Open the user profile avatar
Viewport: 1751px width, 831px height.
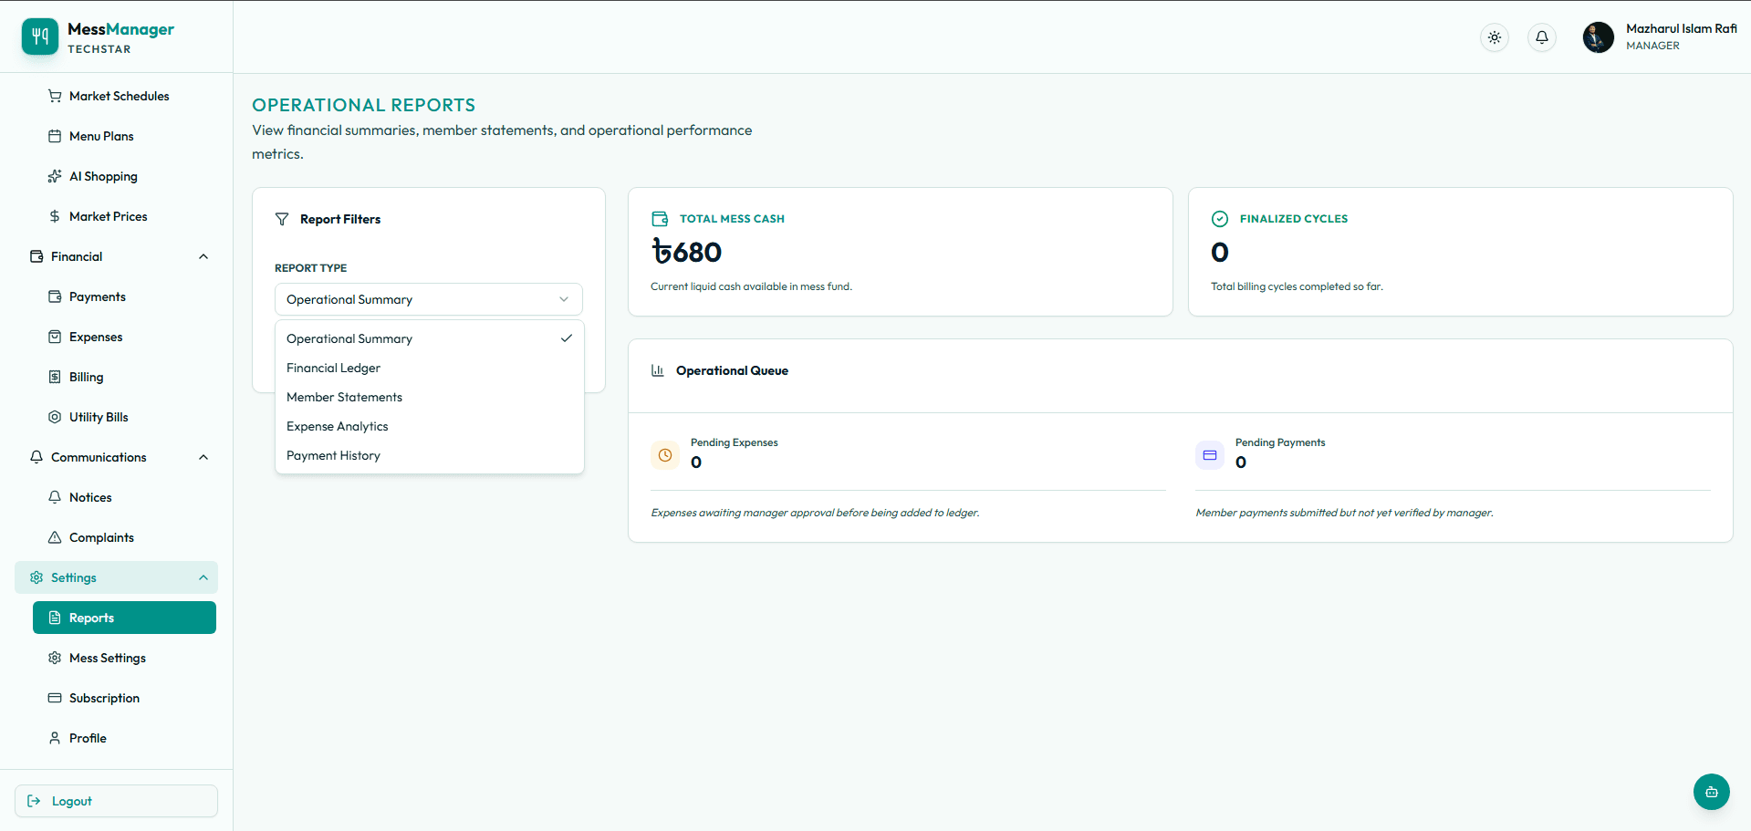(1599, 37)
